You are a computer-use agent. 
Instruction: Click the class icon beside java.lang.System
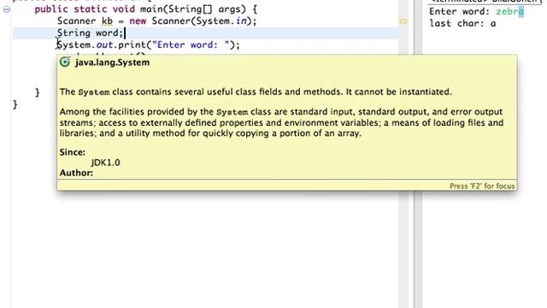click(x=65, y=62)
